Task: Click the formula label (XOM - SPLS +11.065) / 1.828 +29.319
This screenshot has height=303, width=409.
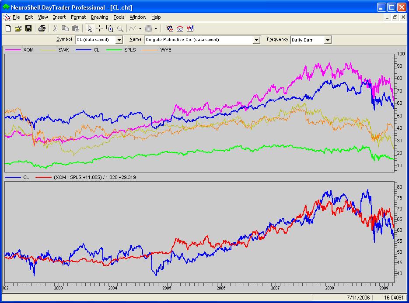Action: point(94,177)
